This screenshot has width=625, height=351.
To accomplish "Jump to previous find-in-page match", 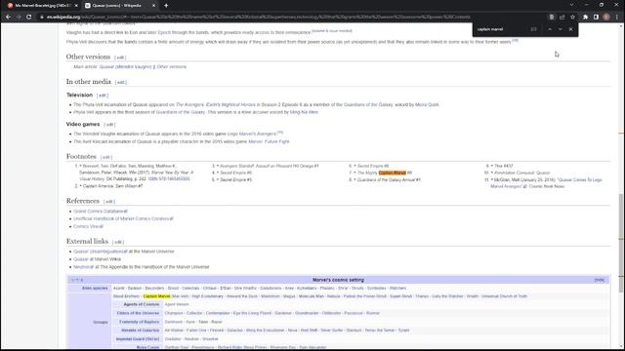I will point(550,29).
